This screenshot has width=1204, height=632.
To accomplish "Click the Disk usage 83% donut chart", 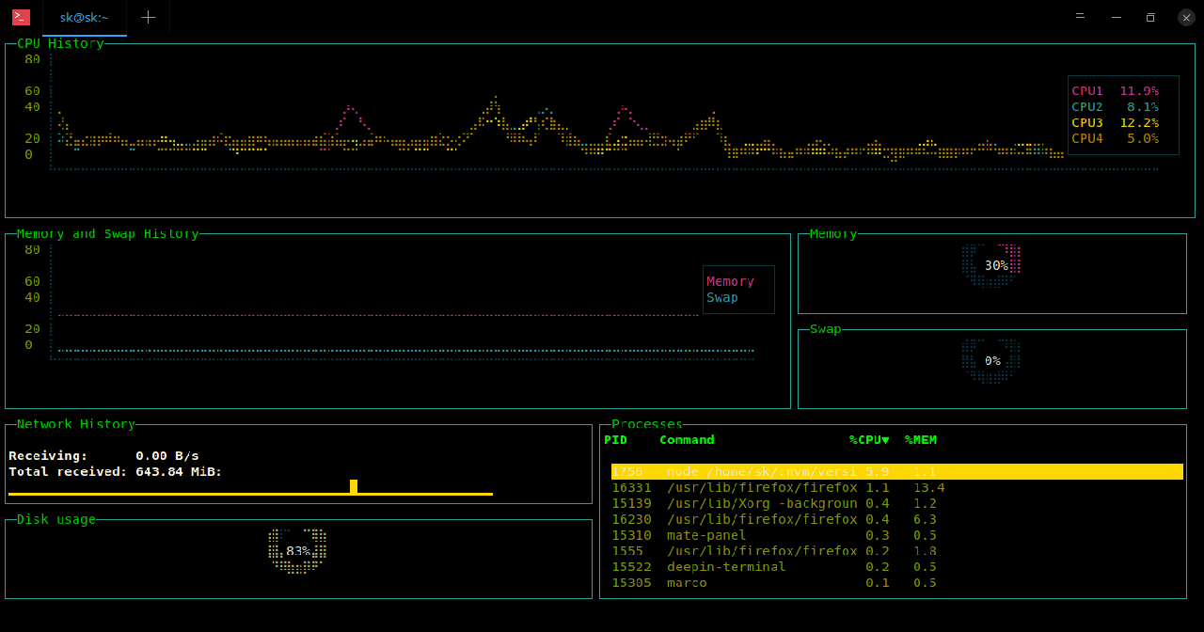I will pyautogui.click(x=297, y=551).
